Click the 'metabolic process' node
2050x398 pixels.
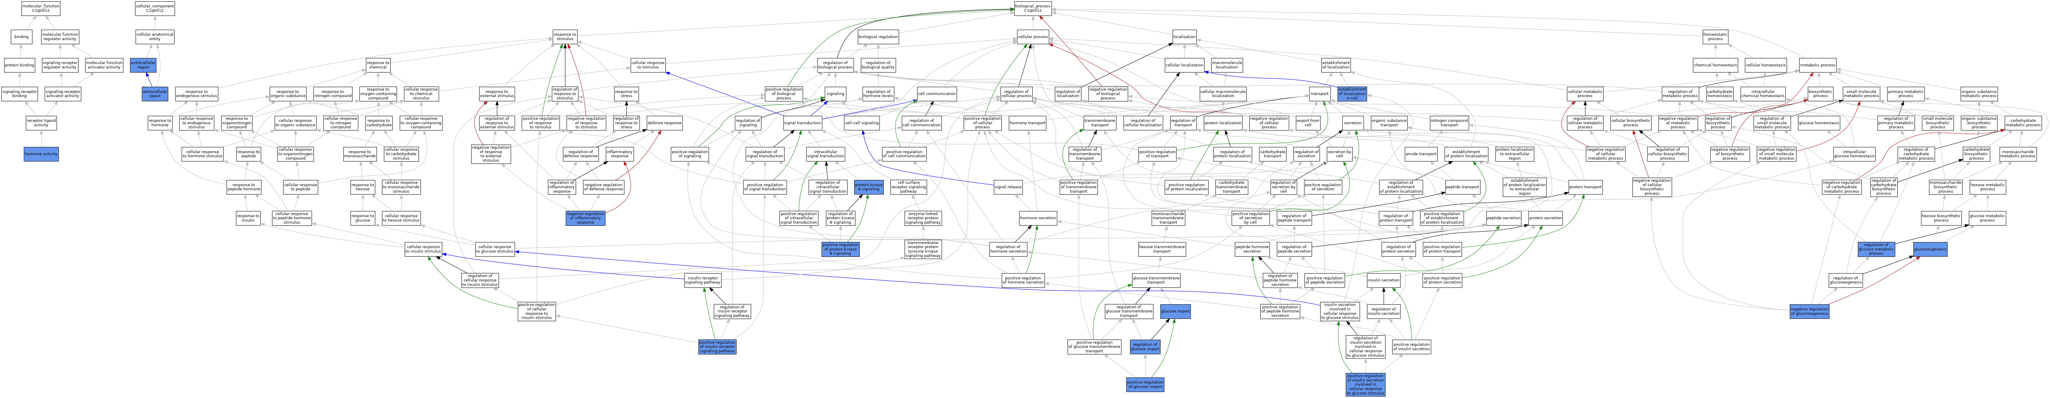(1818, 65)
